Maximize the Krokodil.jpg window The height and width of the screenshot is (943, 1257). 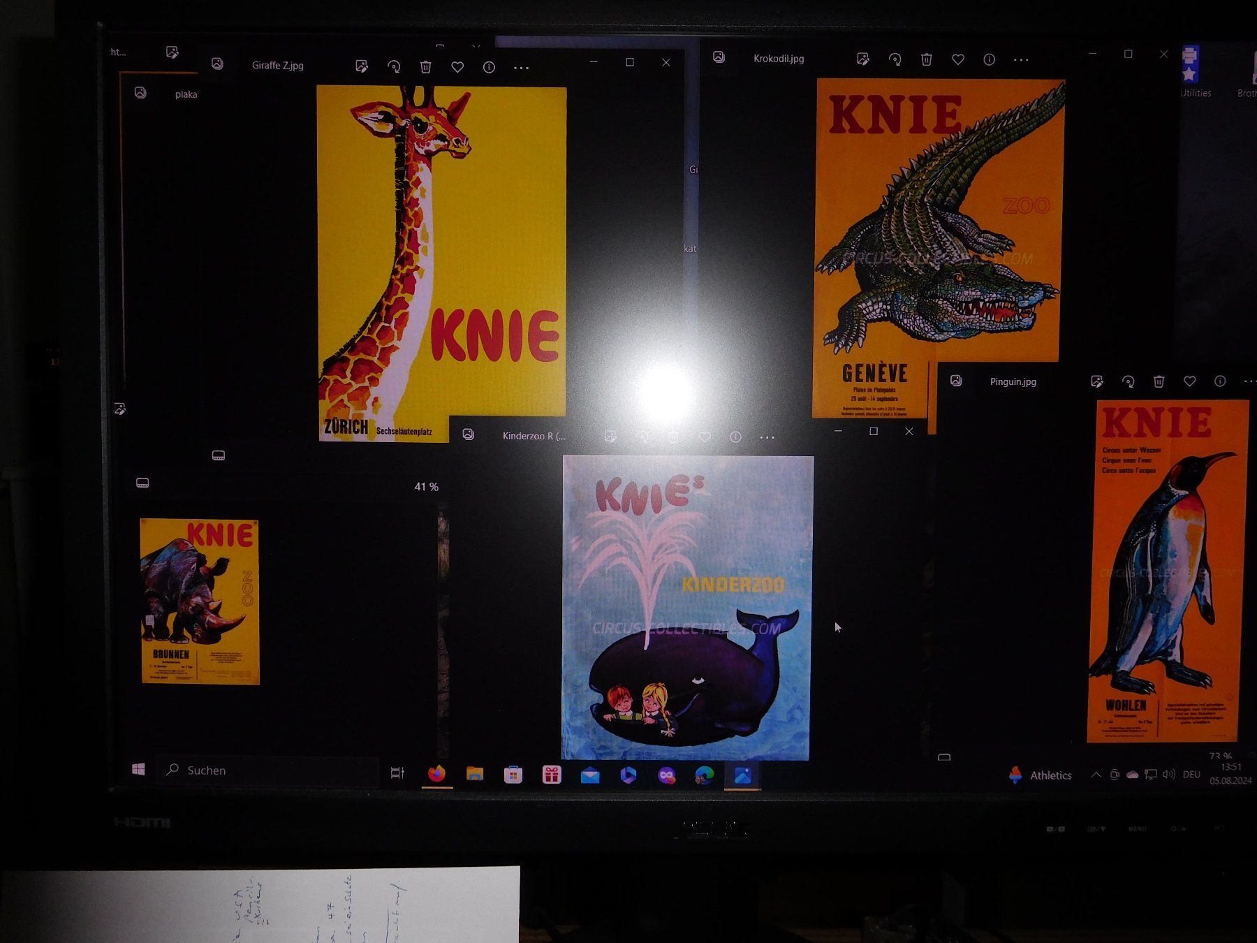pos(1128,54)
